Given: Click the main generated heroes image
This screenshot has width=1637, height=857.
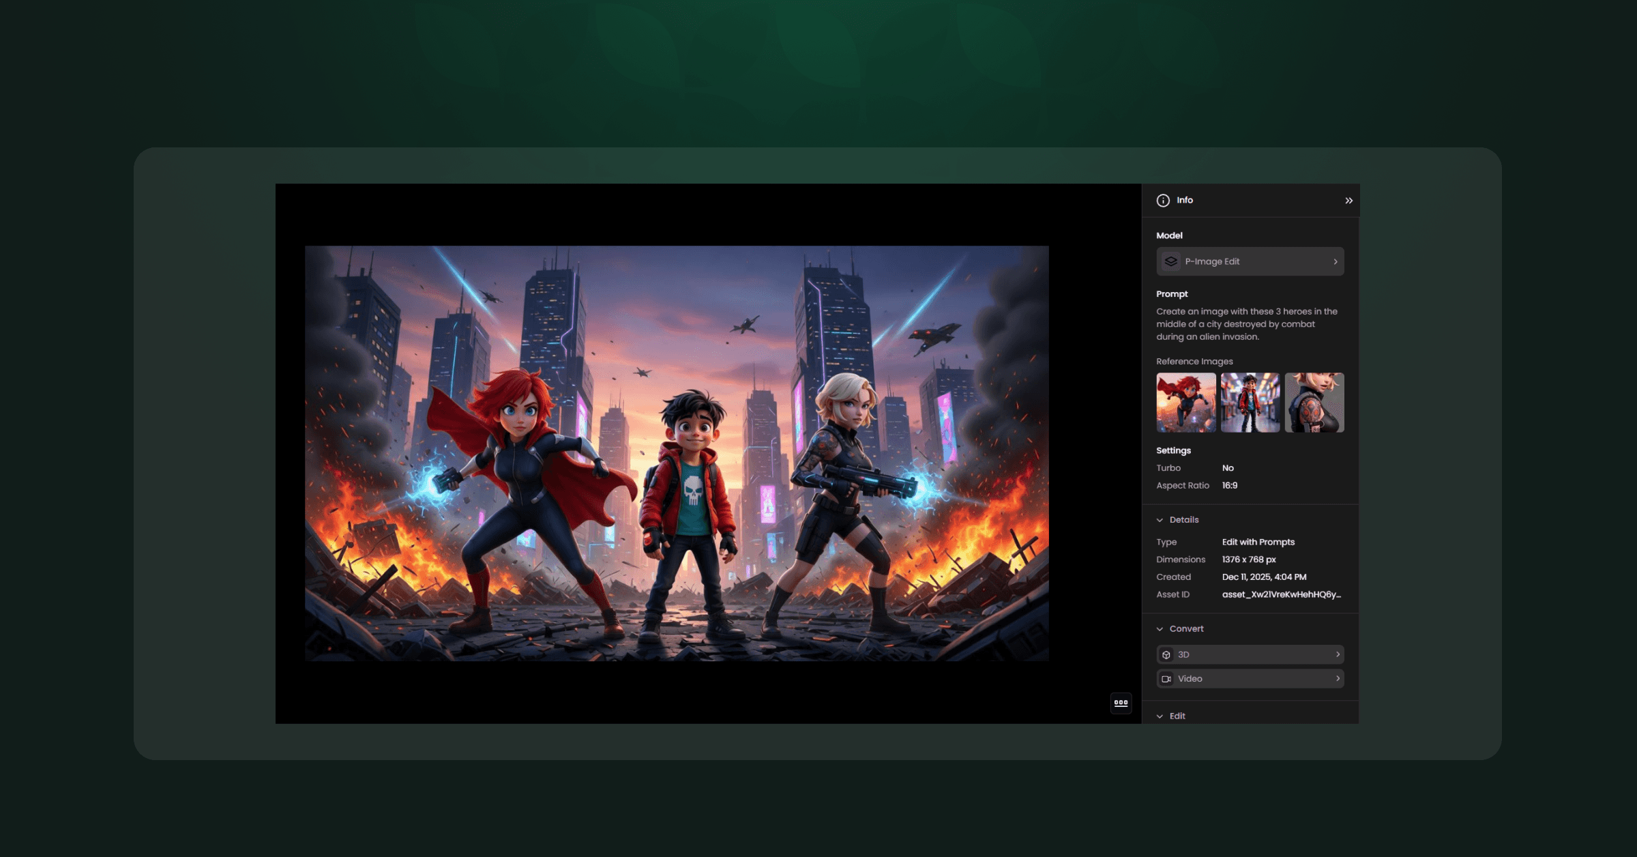Looking at the screenshot, I should tap(677, 453).
